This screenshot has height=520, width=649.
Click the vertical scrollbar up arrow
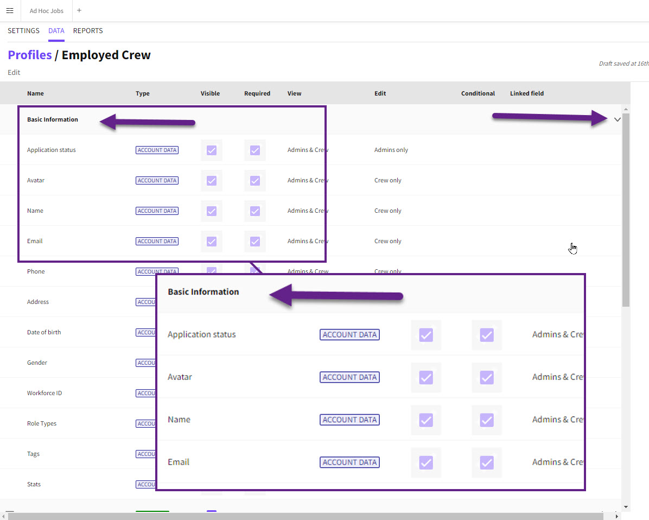(626, 109)
